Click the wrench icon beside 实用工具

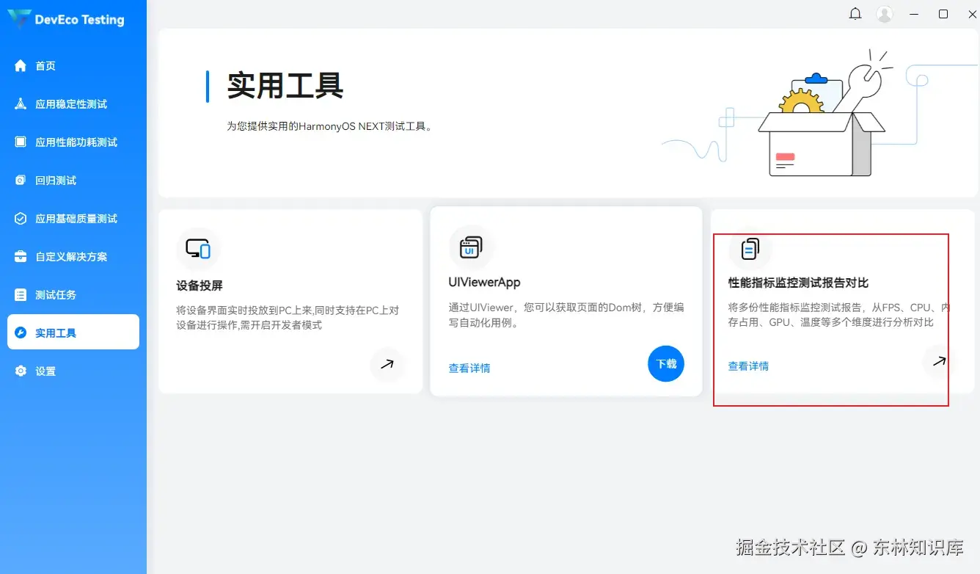click(21, 333)
